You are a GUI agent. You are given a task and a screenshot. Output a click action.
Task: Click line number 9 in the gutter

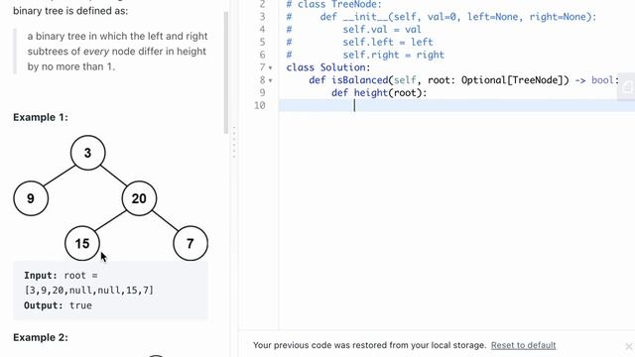pos(262,92)
